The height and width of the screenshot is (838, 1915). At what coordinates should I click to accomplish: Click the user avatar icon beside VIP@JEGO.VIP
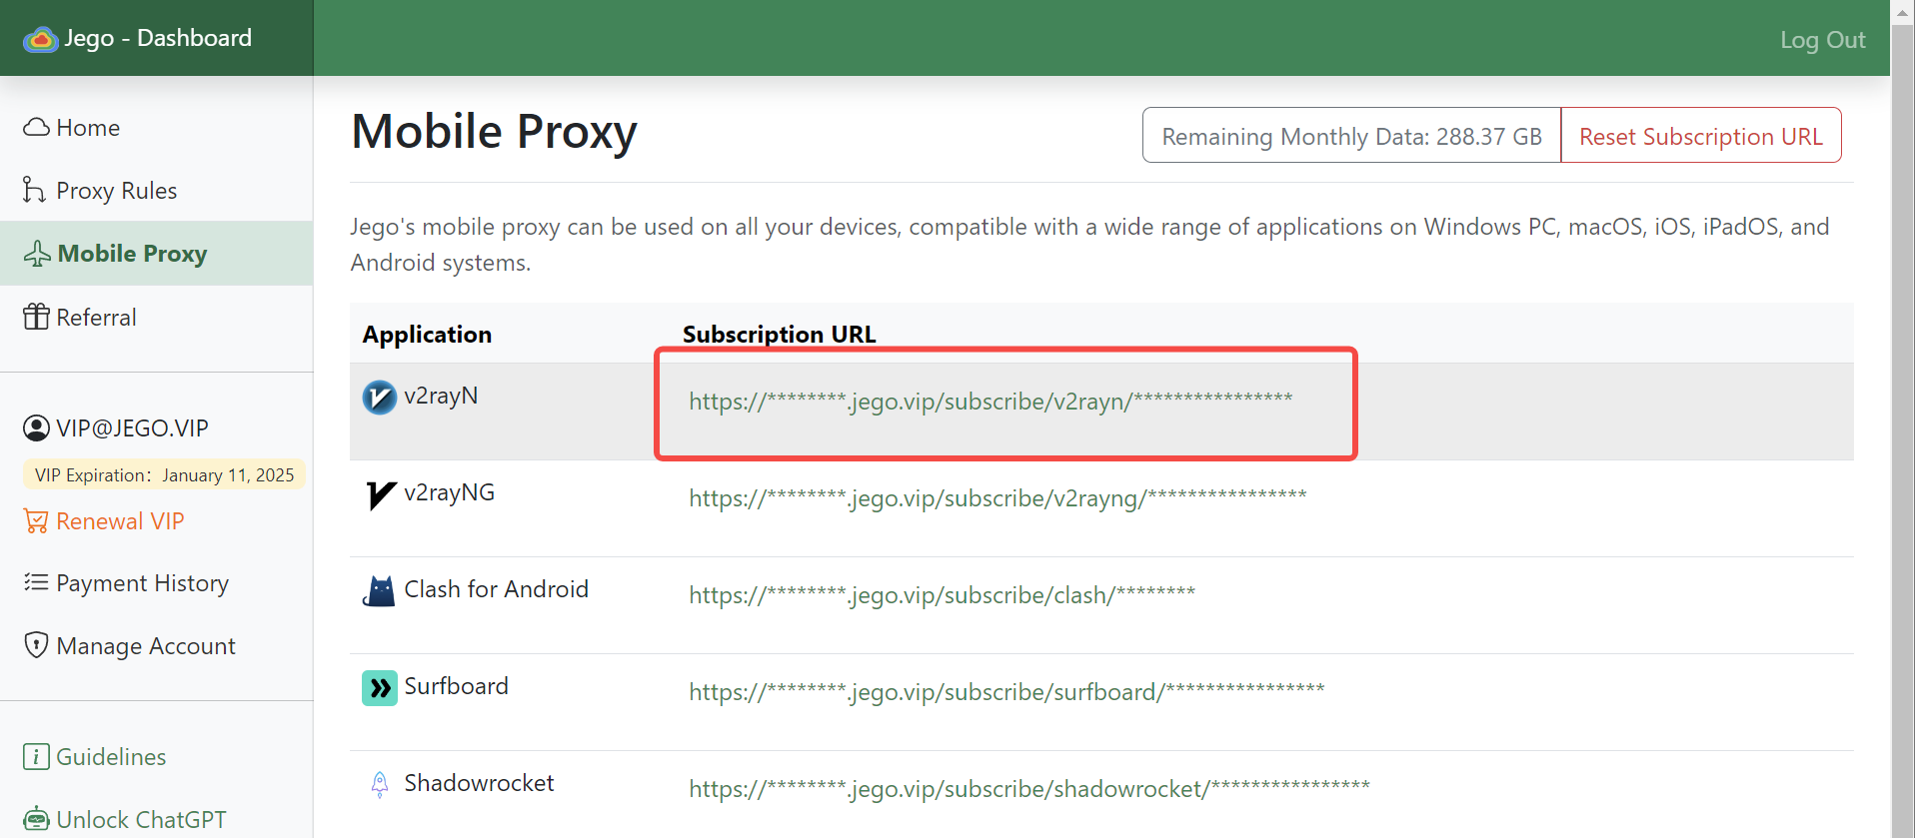36,427
